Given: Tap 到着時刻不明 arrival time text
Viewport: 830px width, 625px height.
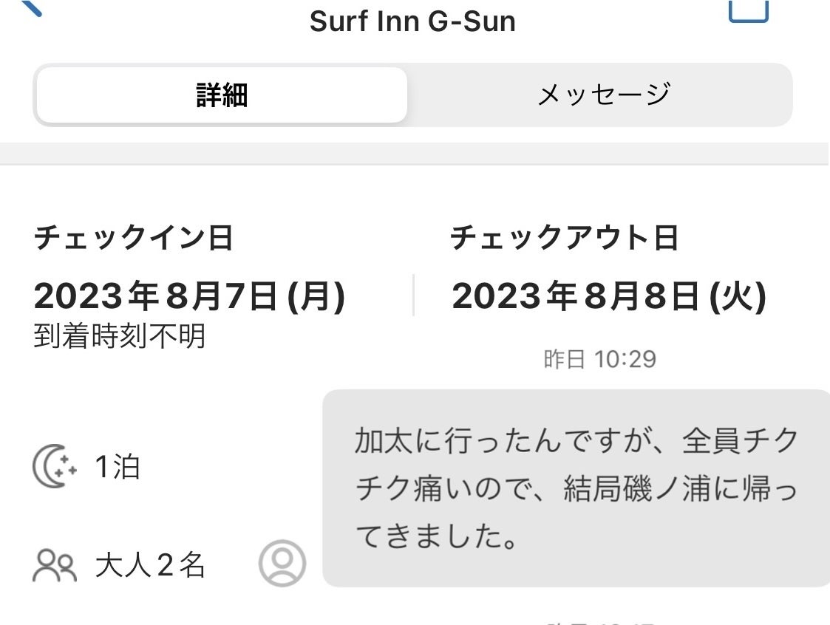Looking at the screenshot, I should click(x=120, y=337).
